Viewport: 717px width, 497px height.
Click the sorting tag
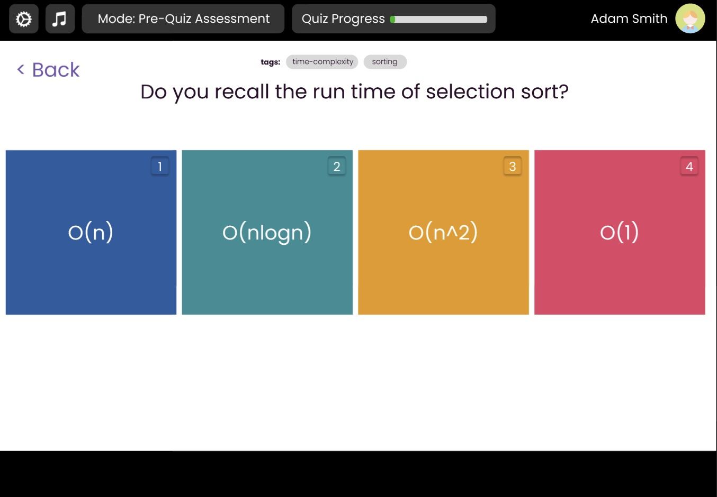point(384,62)
